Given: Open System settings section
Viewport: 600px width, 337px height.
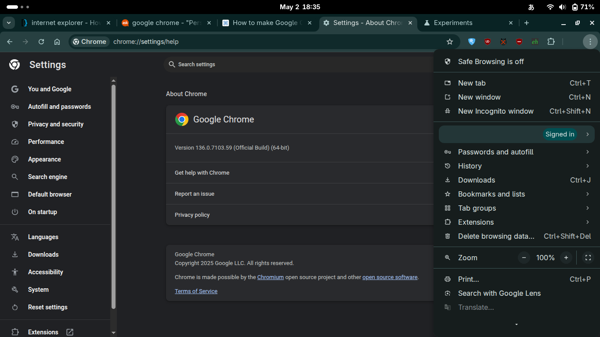Looking at the screenshot, I should 38,290.
